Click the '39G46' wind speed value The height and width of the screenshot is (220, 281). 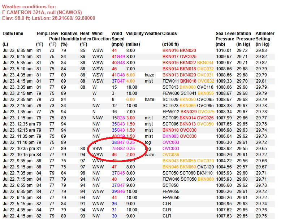click(x=118, y=192)
